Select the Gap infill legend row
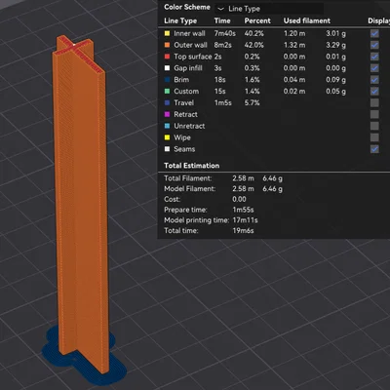Viewport: 390px width, 390px height. coord(272,68)
